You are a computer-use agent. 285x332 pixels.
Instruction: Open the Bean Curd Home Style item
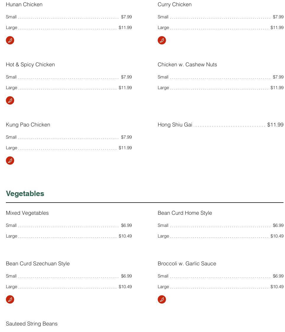pyautogui.click(x=185, y=213)
